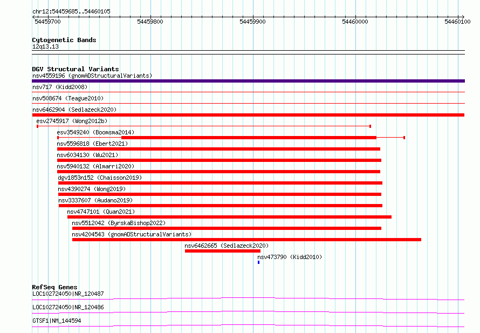Open GTSF1|NM_144594 gene label

pyautogui.click(x=57, y=321)
